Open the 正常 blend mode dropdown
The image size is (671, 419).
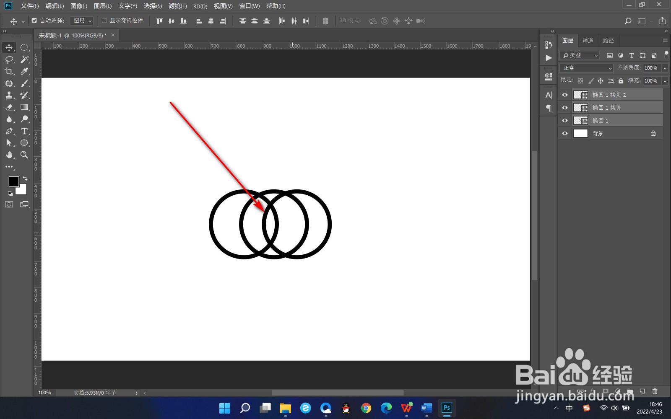click(586, 68)
